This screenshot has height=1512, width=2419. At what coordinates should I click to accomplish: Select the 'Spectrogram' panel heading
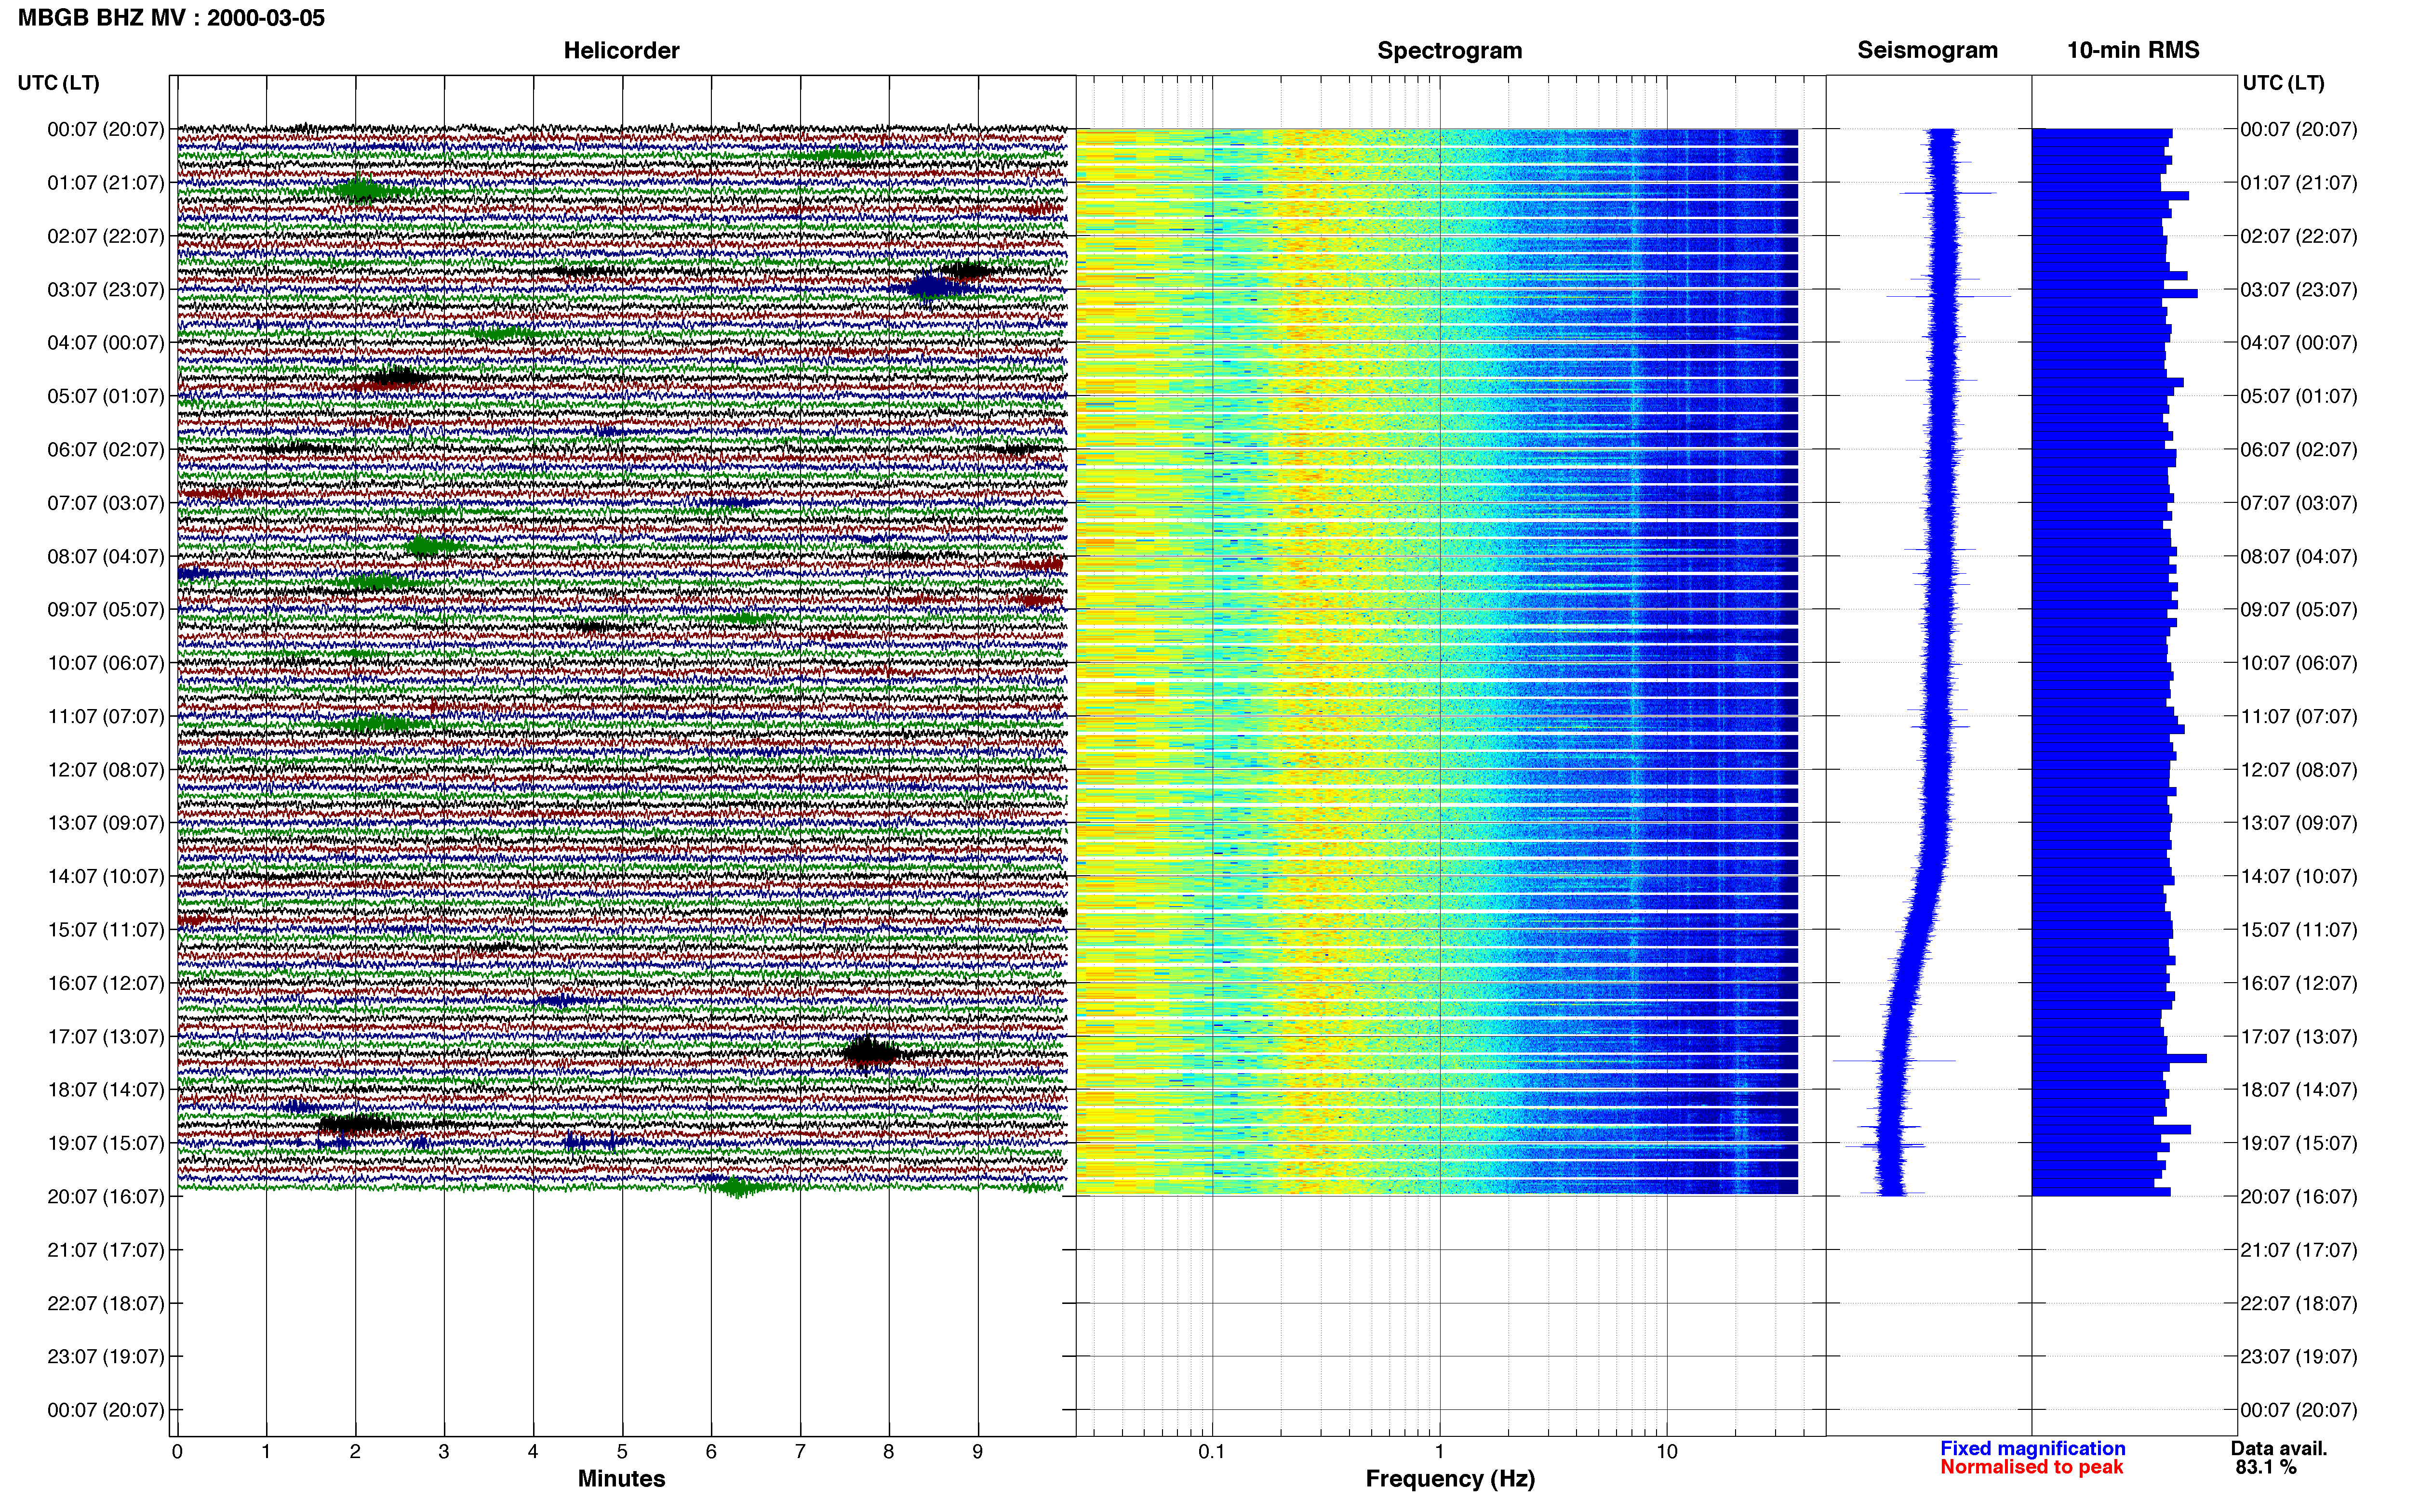1450,50
